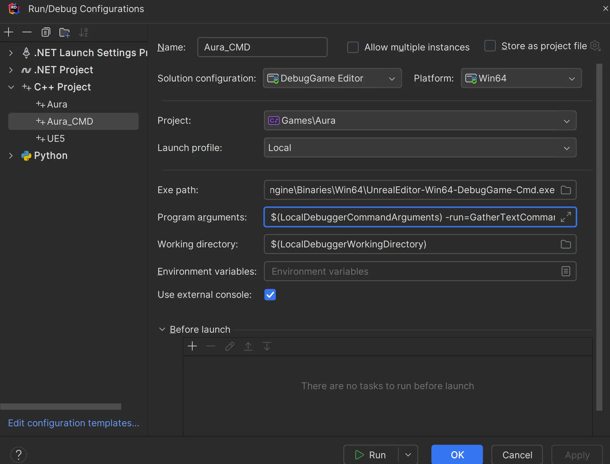Select the Aura configuration item
The height and width of the screenshot is (464, 610).
(x=57, y=104)
